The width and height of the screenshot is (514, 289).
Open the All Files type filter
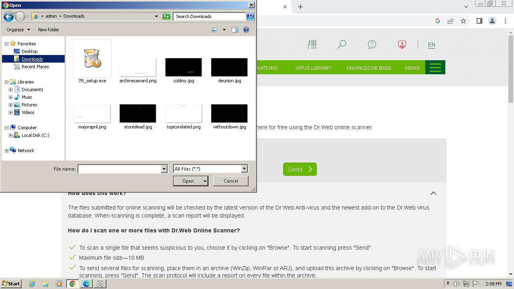tap(210, 169)
